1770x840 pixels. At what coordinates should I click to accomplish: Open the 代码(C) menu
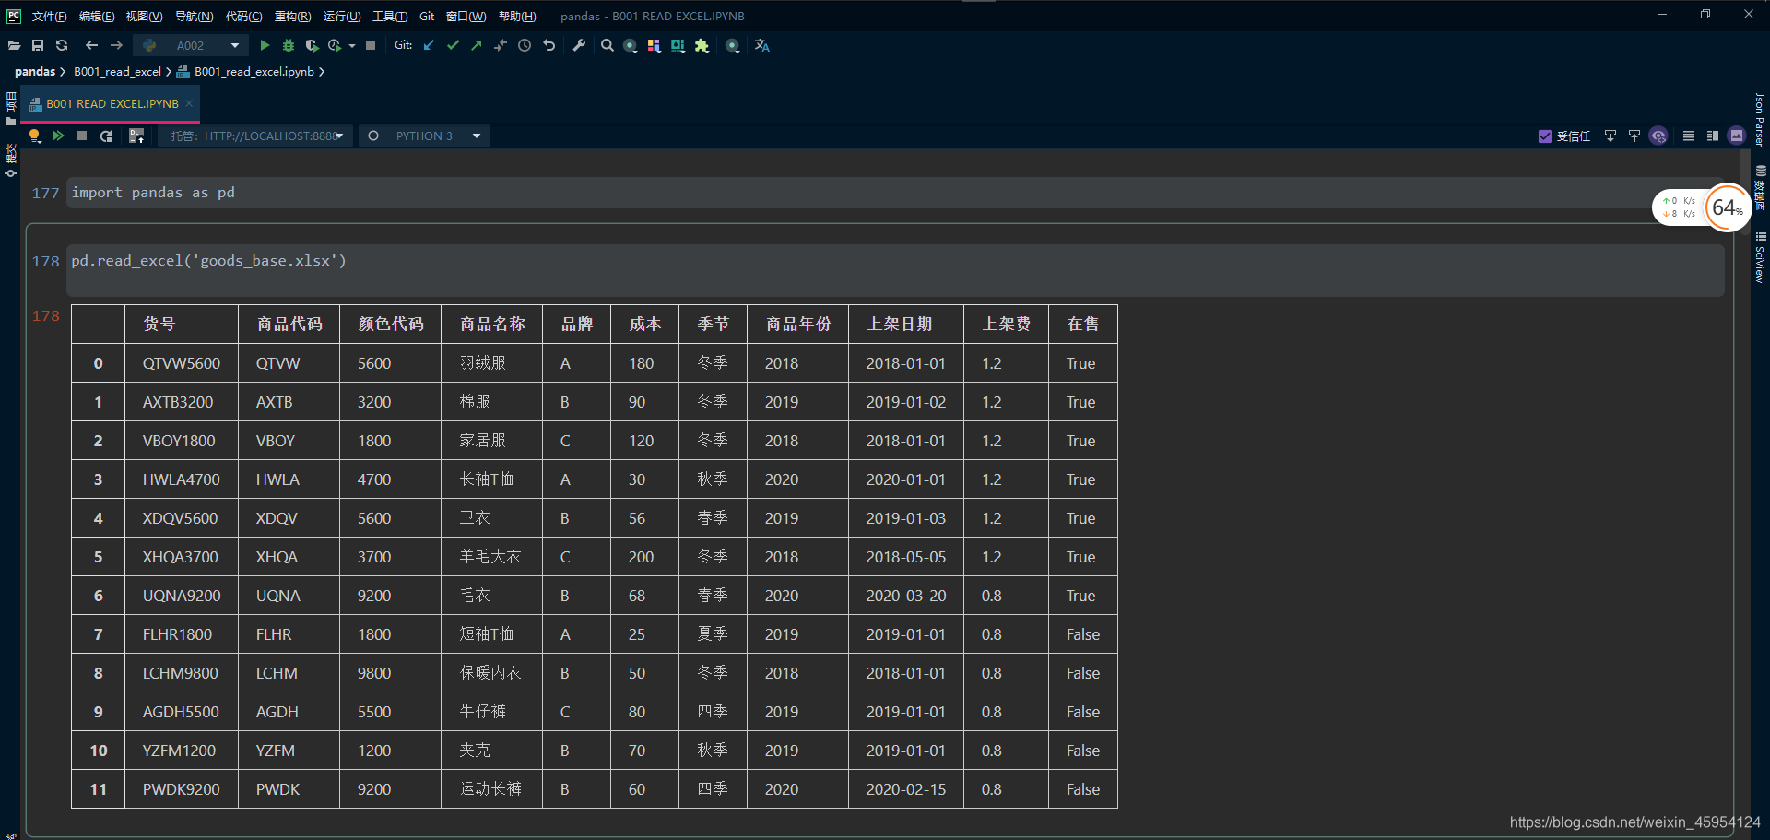(243, 17)
